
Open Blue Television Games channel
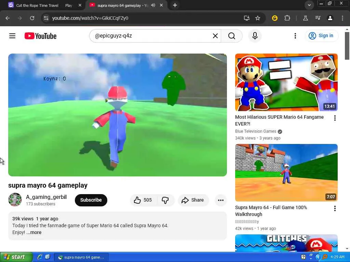(x=256, y=131)
